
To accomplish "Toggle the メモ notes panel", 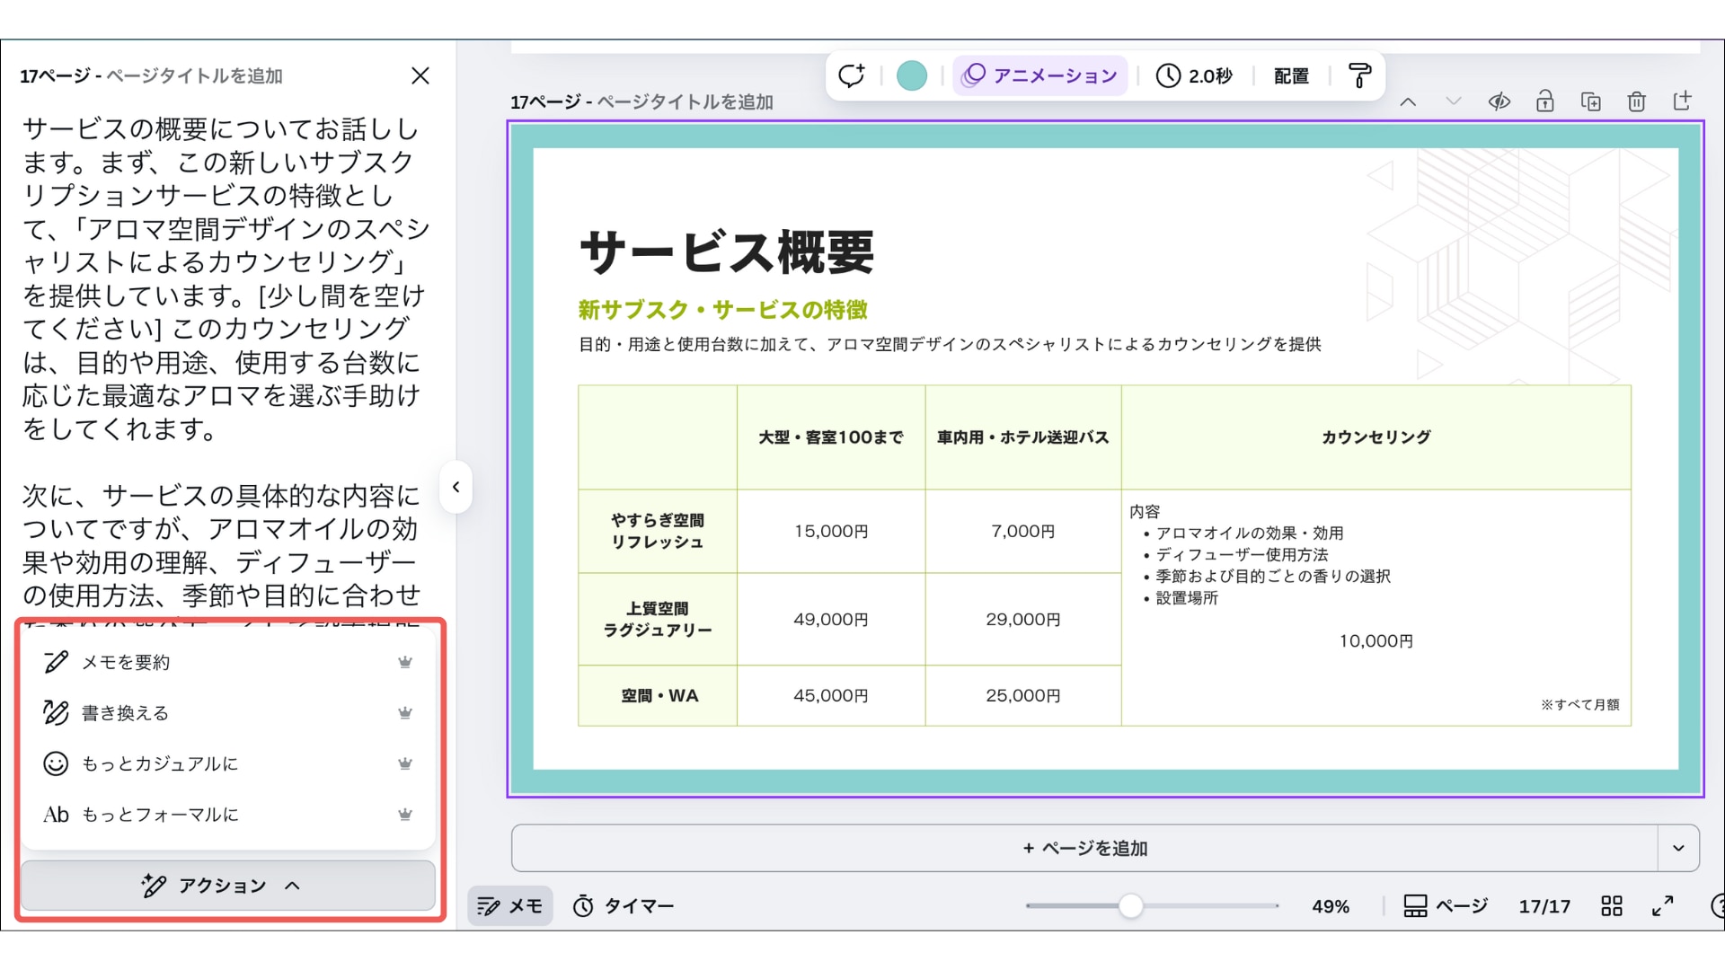I will pyautogui.click(x=509, y=906).
